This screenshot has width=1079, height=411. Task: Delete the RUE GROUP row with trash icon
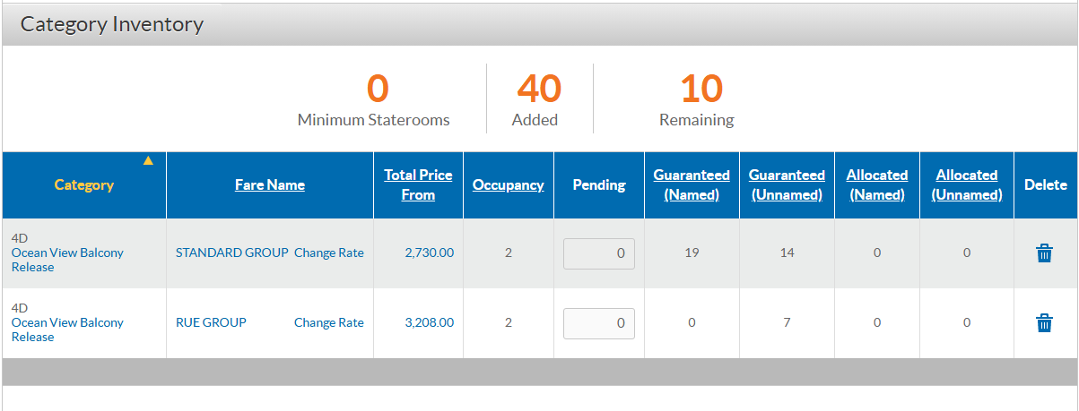[1044, 323]
